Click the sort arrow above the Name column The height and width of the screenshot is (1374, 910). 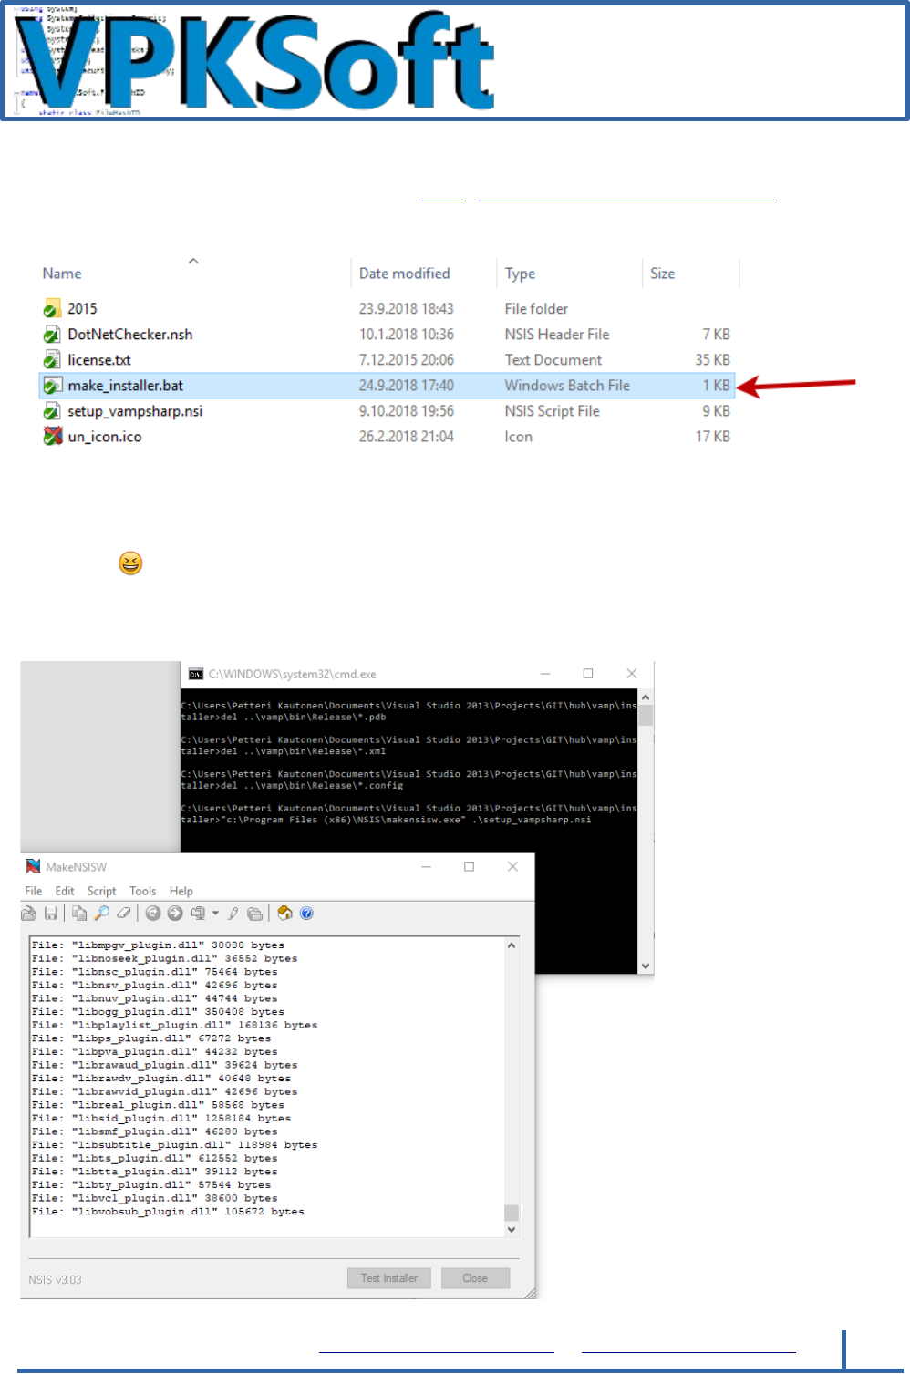[x=193, y=261]
